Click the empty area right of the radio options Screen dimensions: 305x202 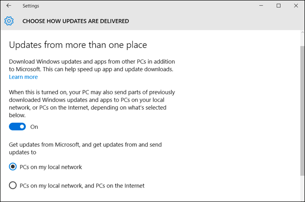[225, 176]
